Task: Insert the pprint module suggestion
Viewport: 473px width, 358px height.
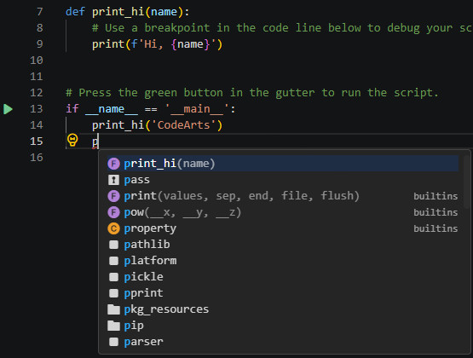Action: (x=283, y=293)
